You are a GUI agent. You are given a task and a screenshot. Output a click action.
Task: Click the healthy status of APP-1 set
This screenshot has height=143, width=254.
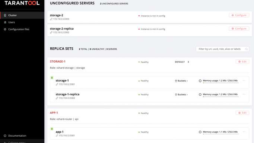click(145, 113)
